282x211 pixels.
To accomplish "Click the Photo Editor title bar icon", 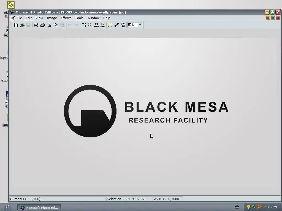I will click(x=12, y=12).
